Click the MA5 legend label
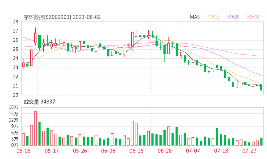Image resolution: width=267 pixels, height=159 pixels. pos(194,17)
